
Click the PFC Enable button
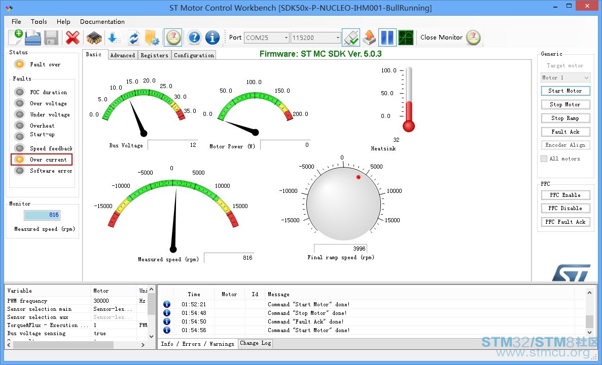click(565, 195)
